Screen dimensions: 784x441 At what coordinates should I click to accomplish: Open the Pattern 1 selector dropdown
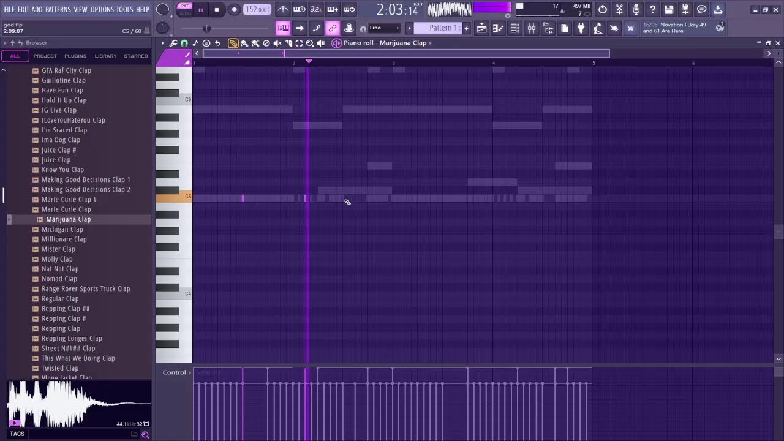click(x=438, y=28)
